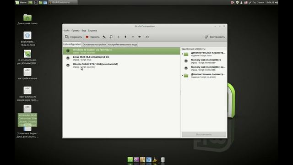
Task: Select Программы из менеджера desktop document
Action: (x=27, y=93)
